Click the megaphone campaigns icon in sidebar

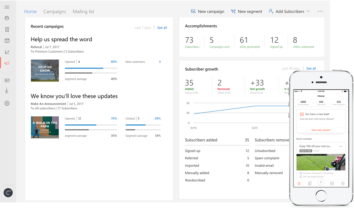pyautogui.click(x=7, y=63)
